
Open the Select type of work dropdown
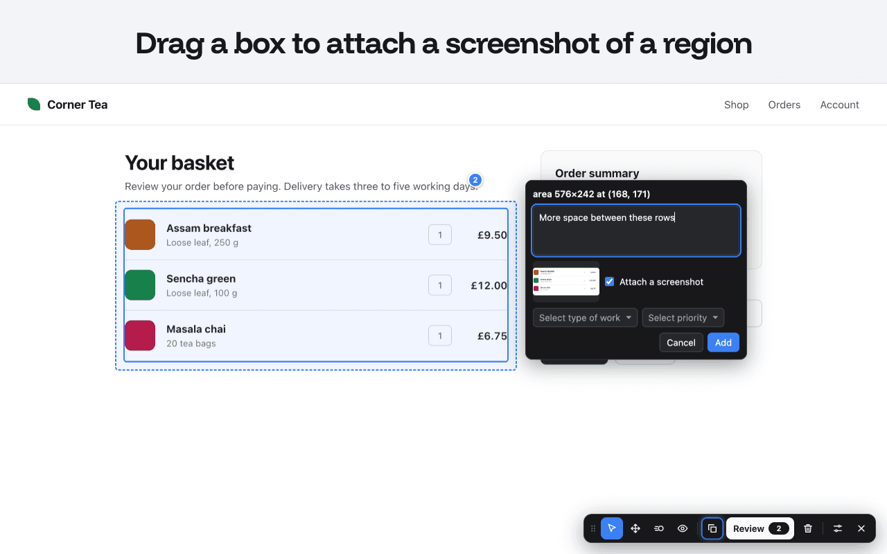pos(585,318)
